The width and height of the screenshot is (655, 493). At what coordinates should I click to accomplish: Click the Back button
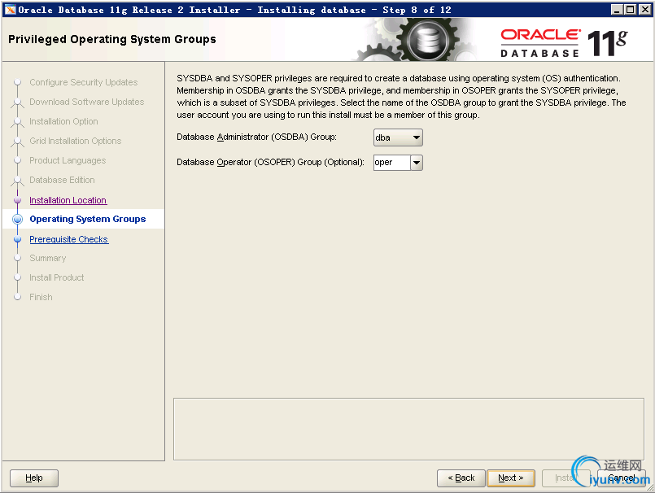tap(461, 478)
